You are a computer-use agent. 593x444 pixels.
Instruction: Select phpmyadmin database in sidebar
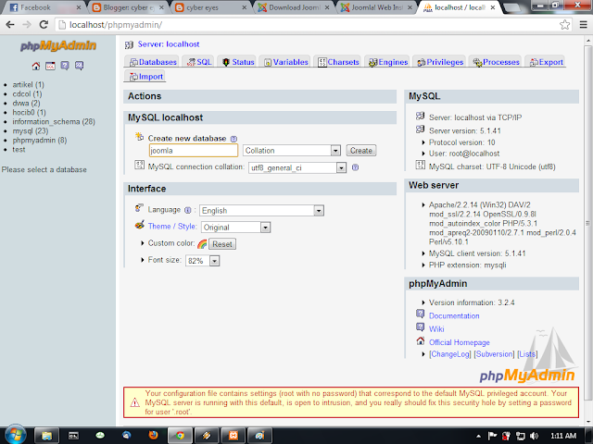point(40,140)
